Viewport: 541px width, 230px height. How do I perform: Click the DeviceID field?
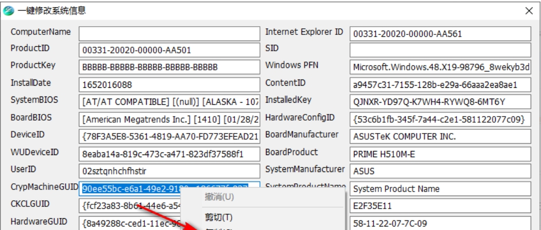(x=169, y=137)
